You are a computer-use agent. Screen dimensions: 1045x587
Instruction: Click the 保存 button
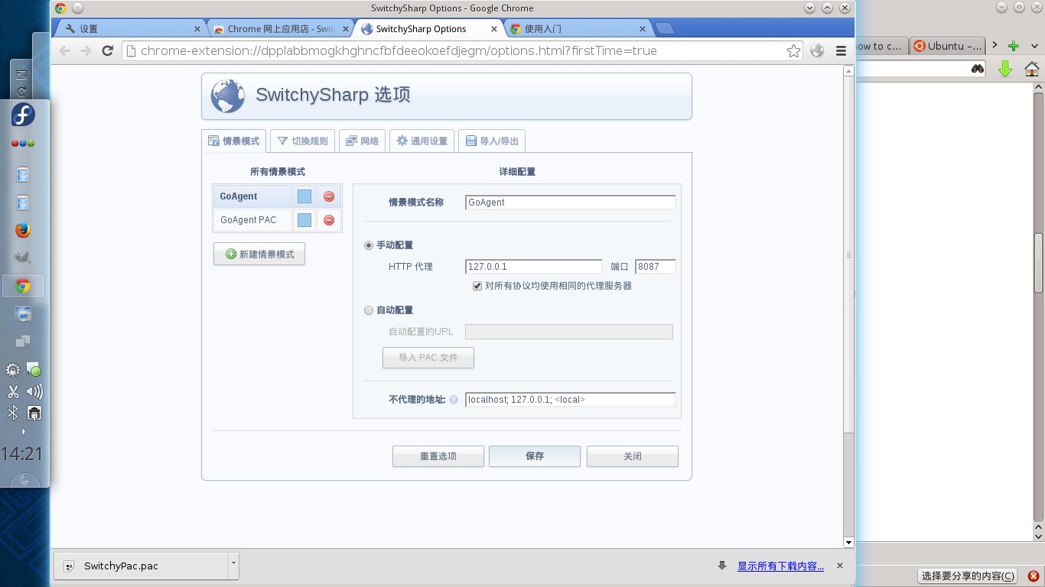click(535, 456)
